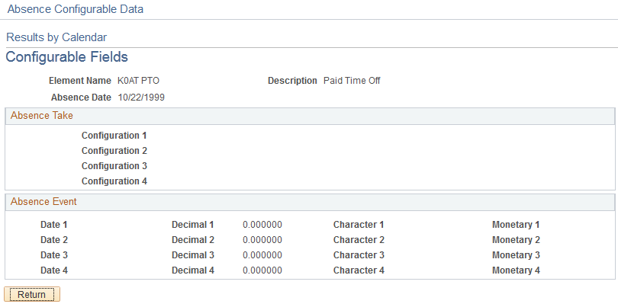Click the Decimal 1 label

pyautogui.click(x=193, y=225)
